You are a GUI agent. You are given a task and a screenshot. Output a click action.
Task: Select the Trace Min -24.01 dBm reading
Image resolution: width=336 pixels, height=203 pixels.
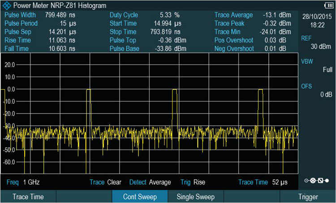(253, 32)
